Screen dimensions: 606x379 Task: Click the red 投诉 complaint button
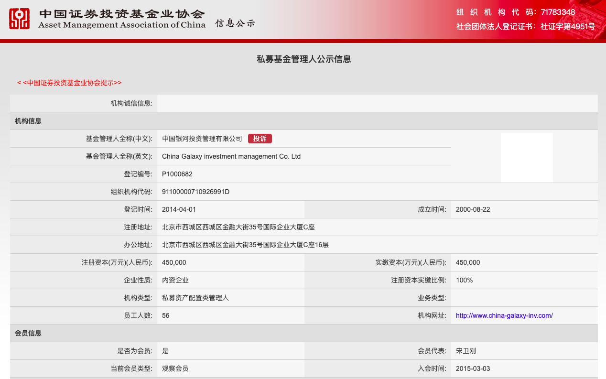tap(260, 139)
